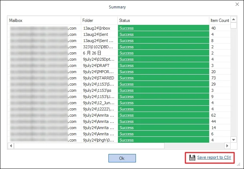This screenshot has width=244, height=169.
Task: Click item count 62 cell
Action: (220, 115)
